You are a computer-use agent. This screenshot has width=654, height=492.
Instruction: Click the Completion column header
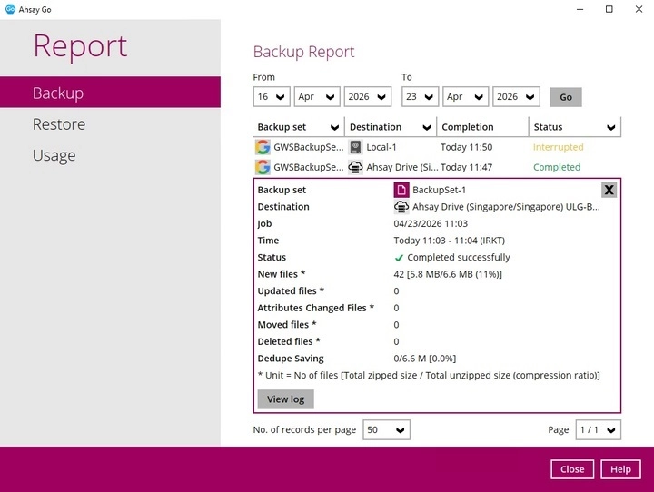pyautogui.click(x=482, y=127)
